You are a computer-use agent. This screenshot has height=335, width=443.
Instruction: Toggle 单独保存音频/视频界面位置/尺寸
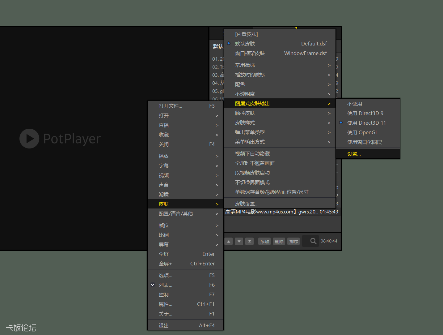tap(280, 192)
